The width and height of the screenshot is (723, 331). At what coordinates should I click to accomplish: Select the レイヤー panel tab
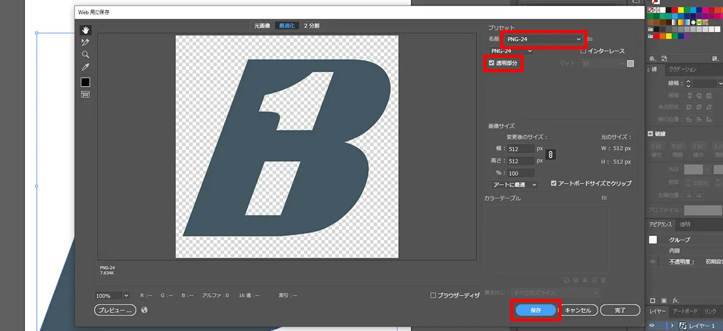657,311
